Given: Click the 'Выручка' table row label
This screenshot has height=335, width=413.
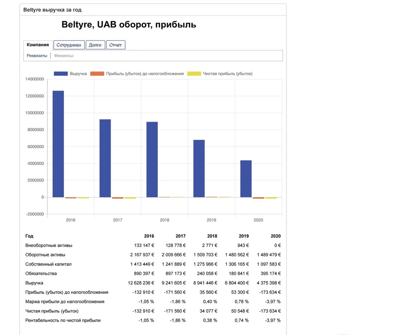Looking at the screenshot, I should pos(34,283).
